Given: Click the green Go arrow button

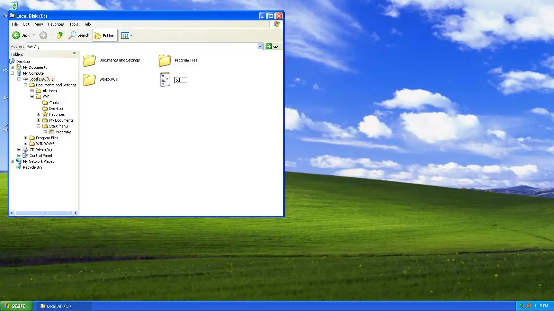Looking at the screenshot, I should (x=269, y=46).
